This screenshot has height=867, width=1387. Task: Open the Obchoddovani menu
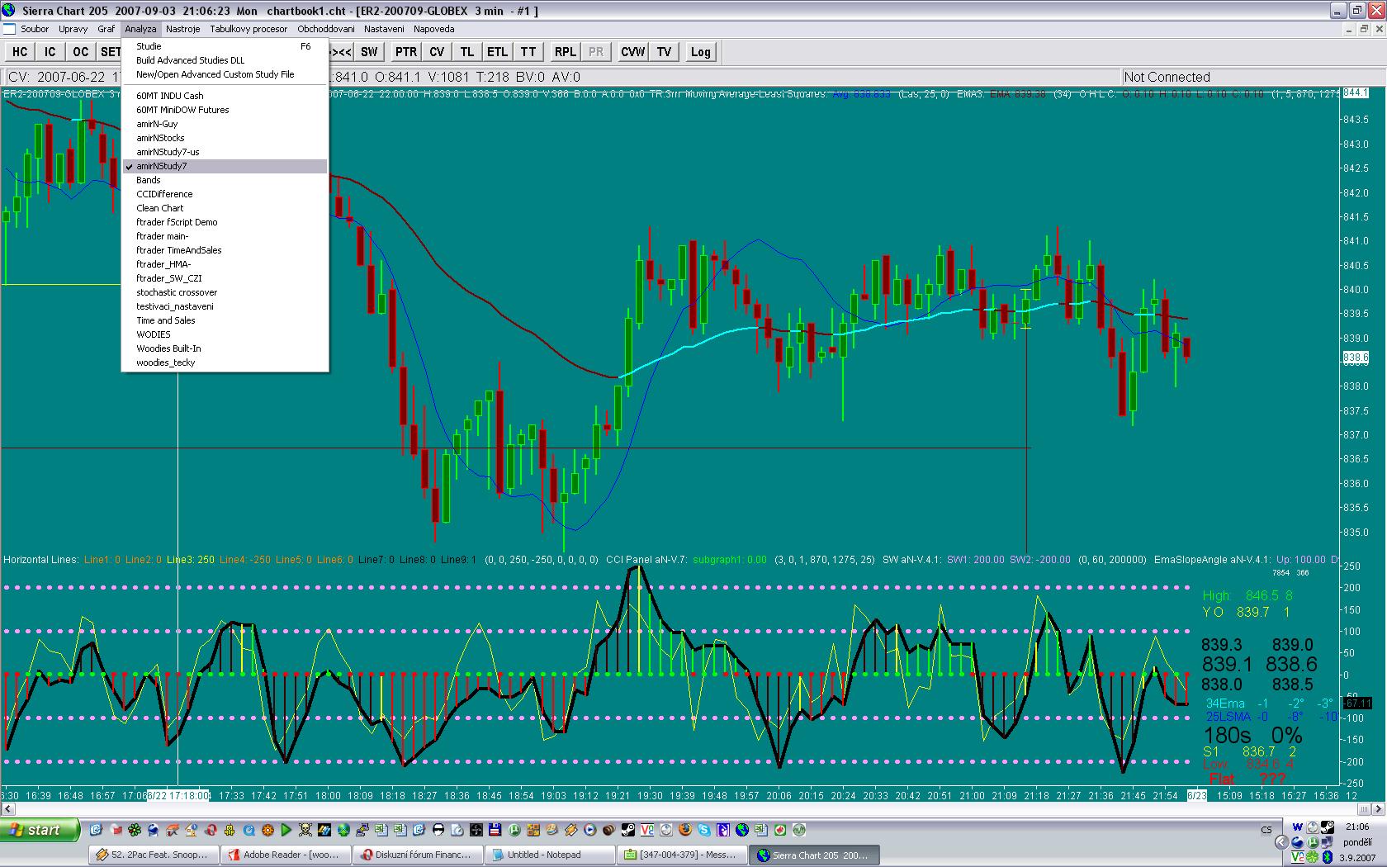tap(325, 29)
